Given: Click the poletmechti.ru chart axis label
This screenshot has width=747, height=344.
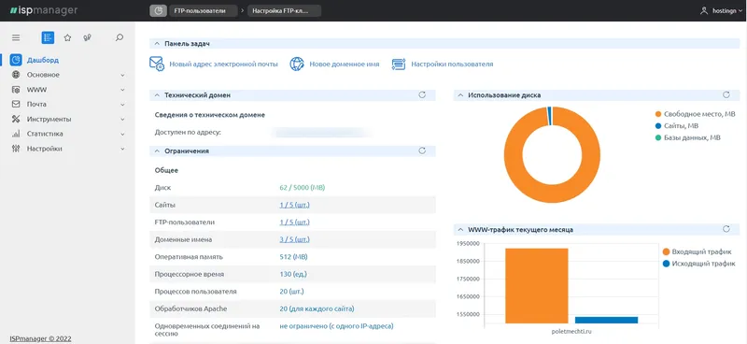Looking at the screenshot, I should click(x=572, y=331).
